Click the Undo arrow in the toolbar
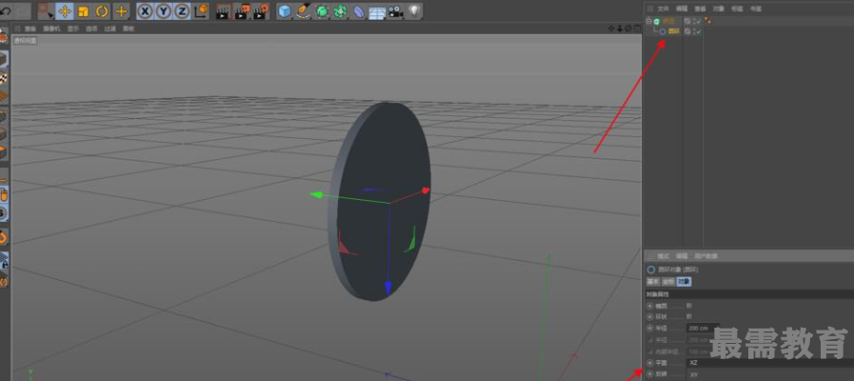Screen dimensions: 854x381 pos(7,10)
